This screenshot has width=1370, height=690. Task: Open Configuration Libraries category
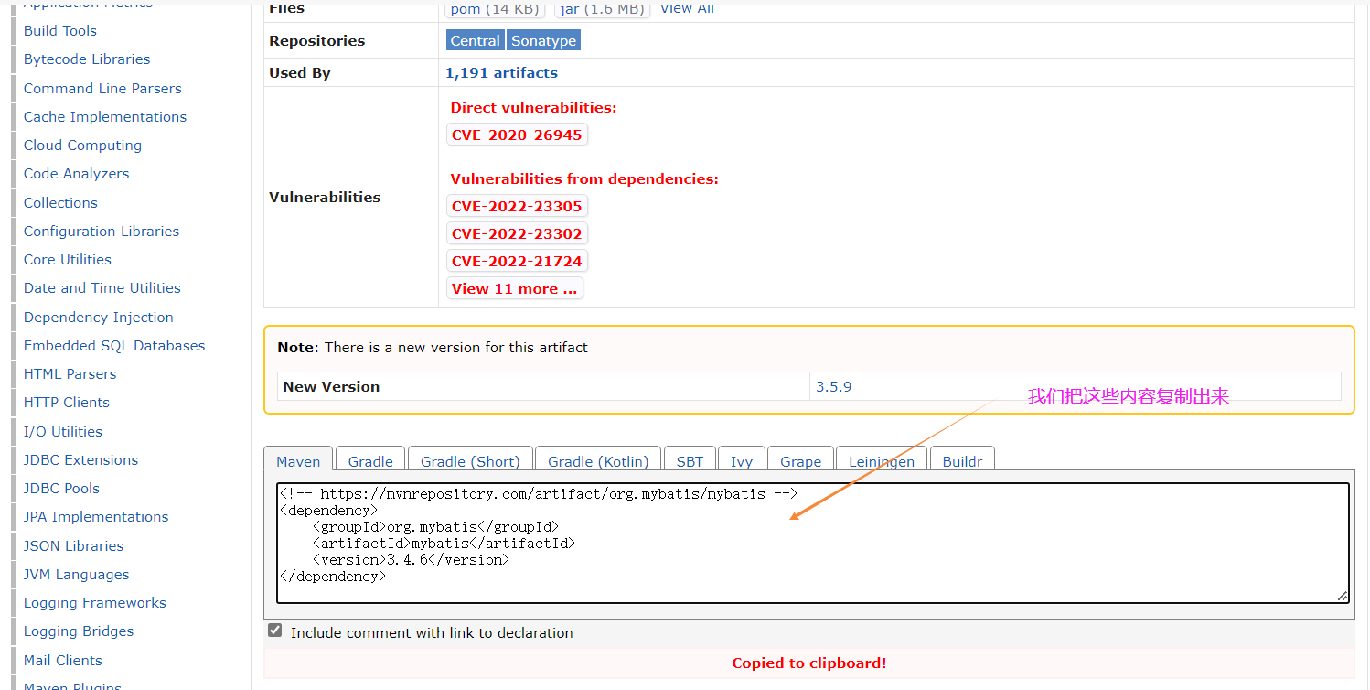102,231
